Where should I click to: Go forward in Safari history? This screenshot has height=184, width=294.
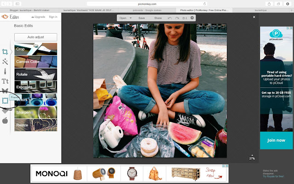(x=9, y=4)
